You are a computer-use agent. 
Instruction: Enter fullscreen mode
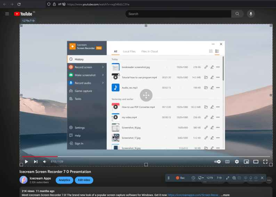click(265, 162)
